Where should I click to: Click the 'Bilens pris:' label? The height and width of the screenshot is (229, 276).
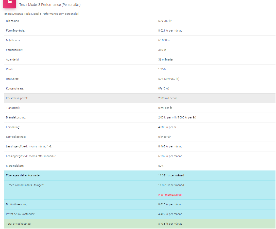[x=13, y=21]
